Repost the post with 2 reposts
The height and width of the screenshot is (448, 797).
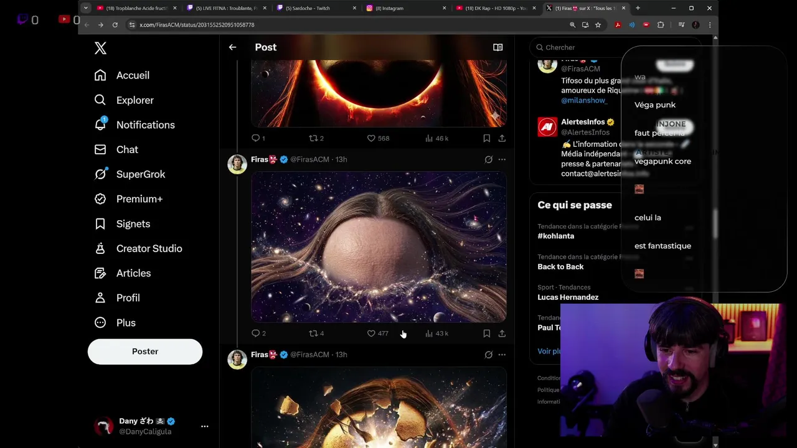(x=316, y=138)
